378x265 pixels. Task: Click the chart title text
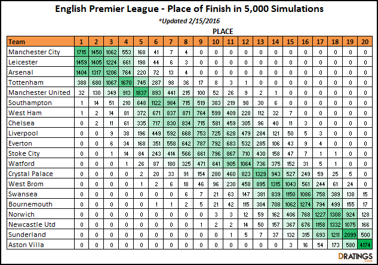[189, 9]
